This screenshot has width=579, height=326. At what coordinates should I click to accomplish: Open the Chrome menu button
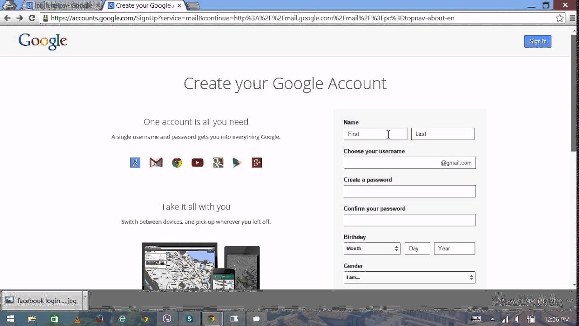point(572,18)
